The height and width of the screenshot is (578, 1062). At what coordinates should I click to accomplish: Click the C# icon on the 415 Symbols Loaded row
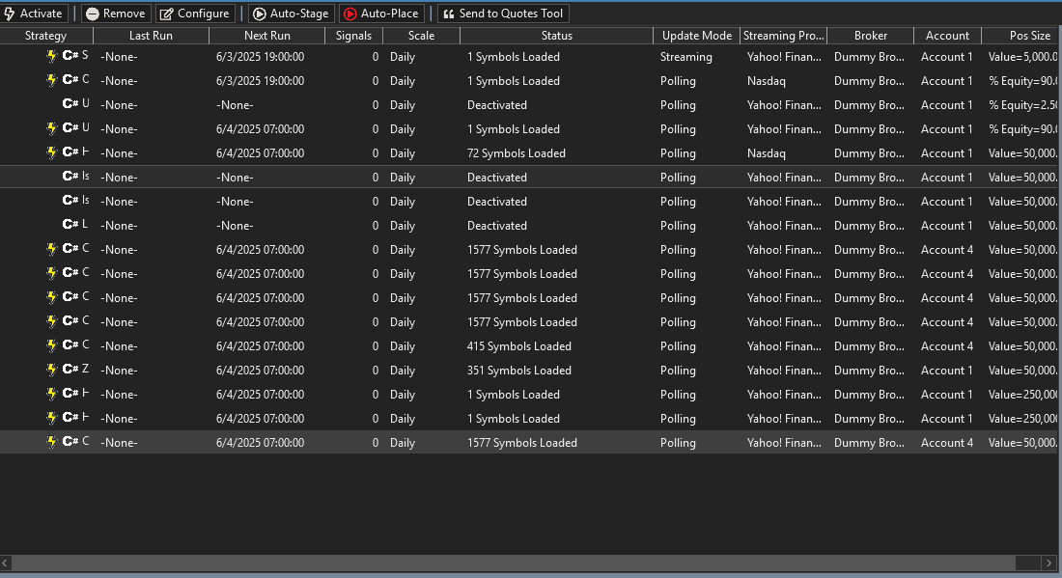click(70, 345)
